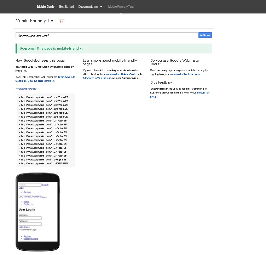
Task: Go to Get Started page
Action: [66, 7]
